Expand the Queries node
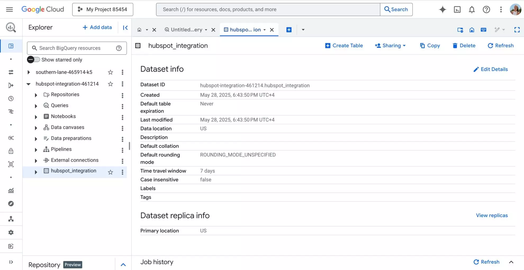Image resolution: width=524 pixels, height=270 pixels. tap(36, 106)
